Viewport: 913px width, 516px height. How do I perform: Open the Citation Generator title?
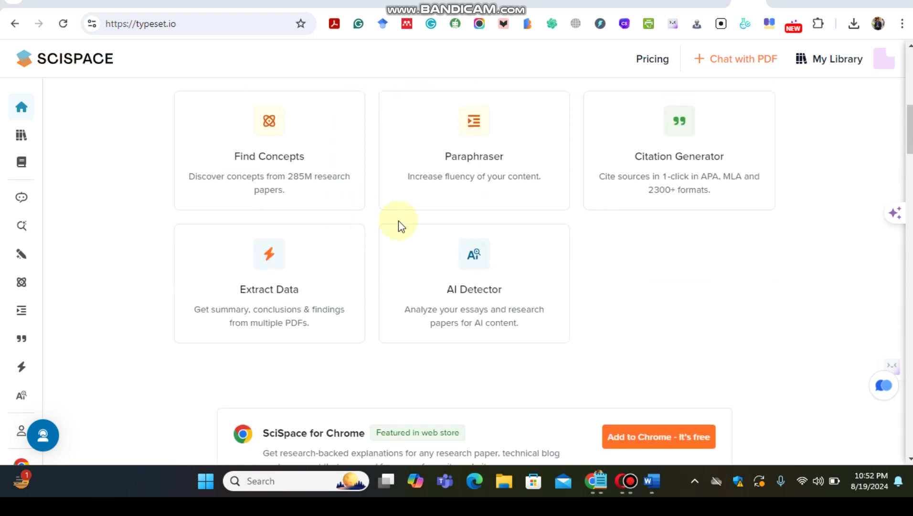[x=679, y=156]
